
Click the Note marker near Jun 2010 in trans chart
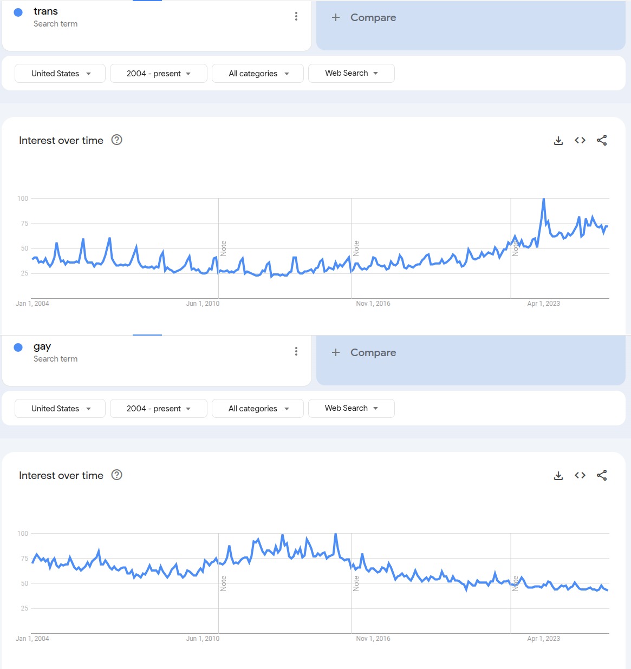point(223,248)
